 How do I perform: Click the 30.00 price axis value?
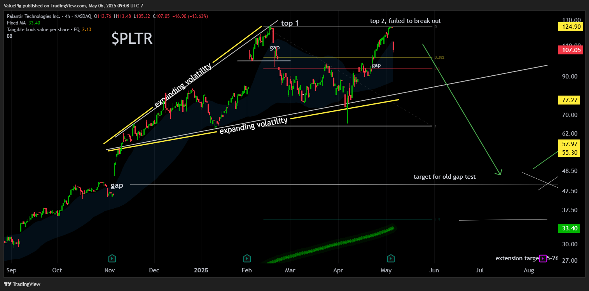(570, 244)
